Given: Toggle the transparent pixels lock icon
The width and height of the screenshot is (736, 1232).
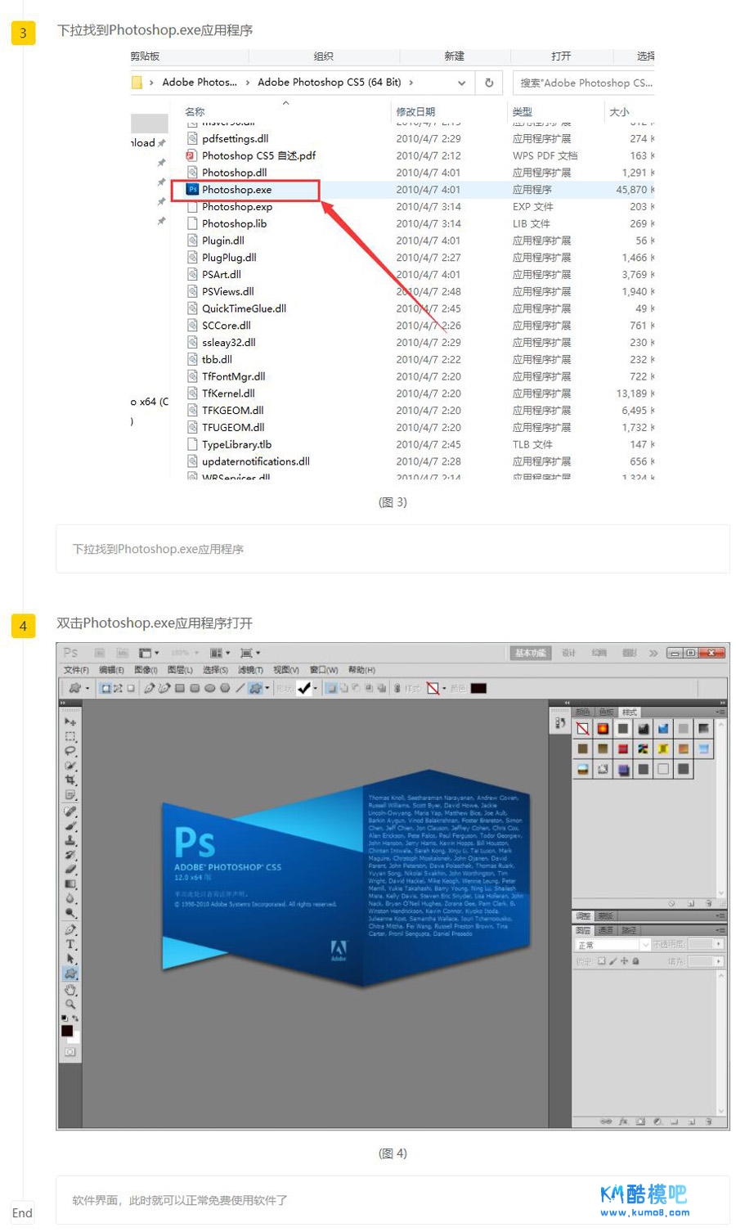Looking at the screenshot, I should coord(601,961).
